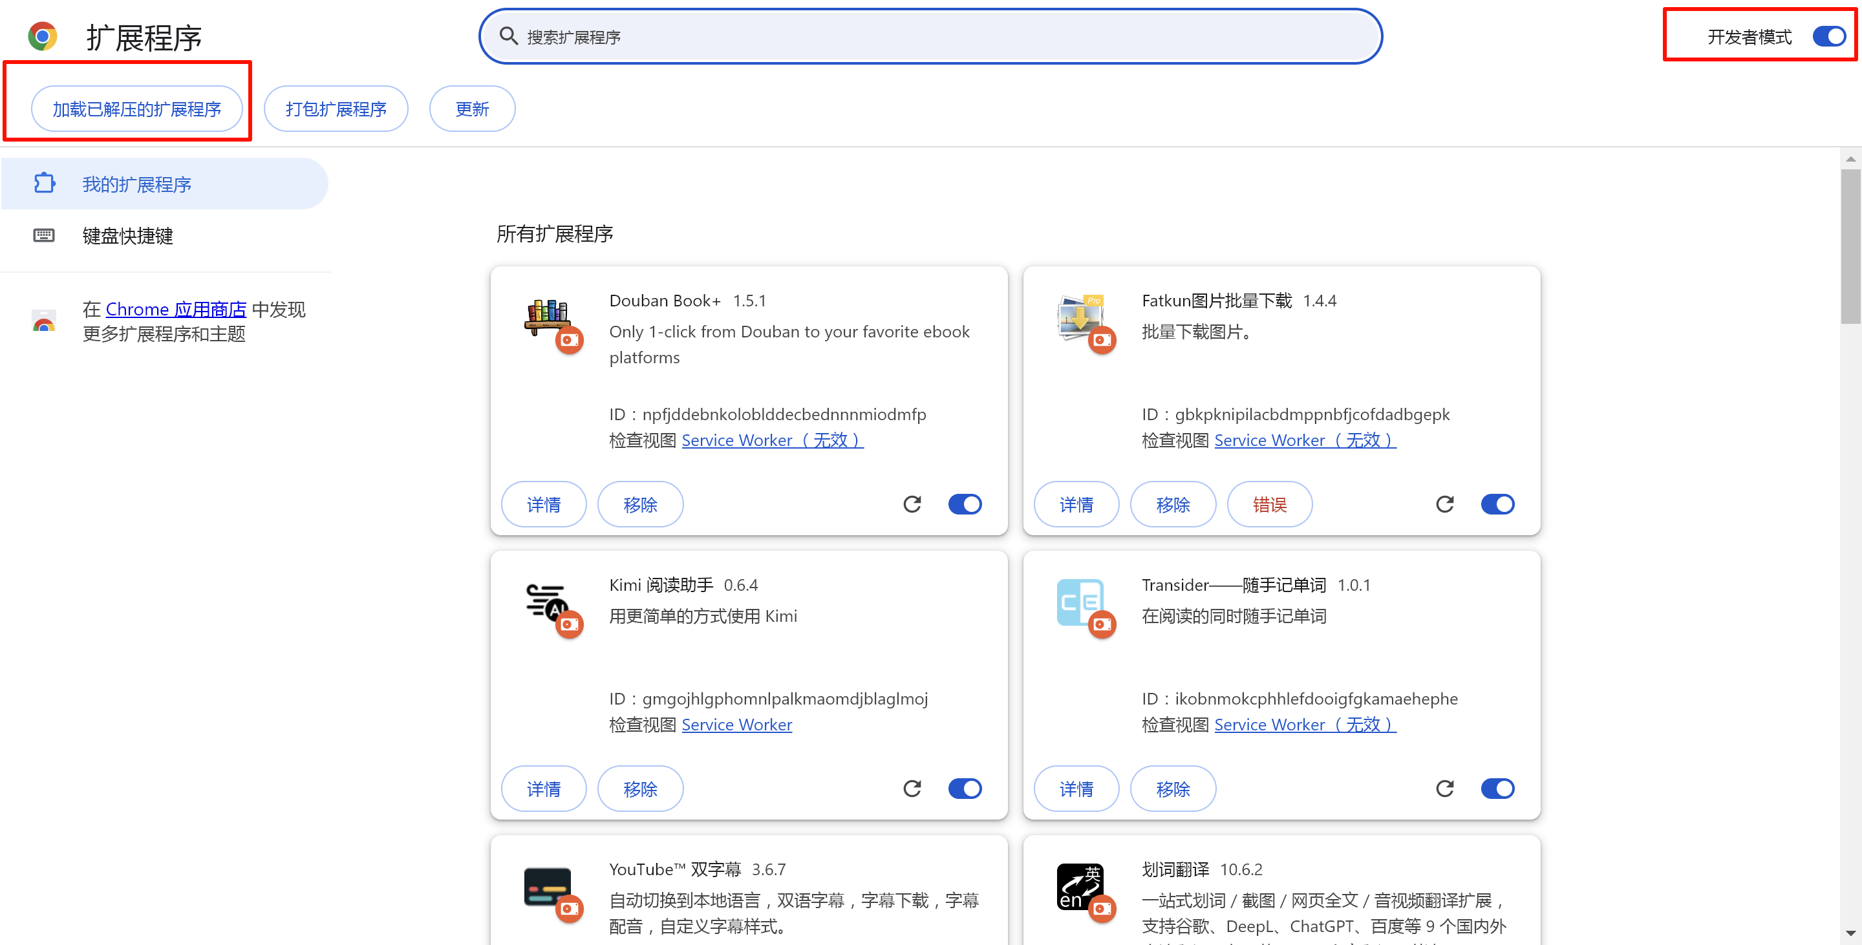Click reload icon for Douban Book+

tap(912, 504)
